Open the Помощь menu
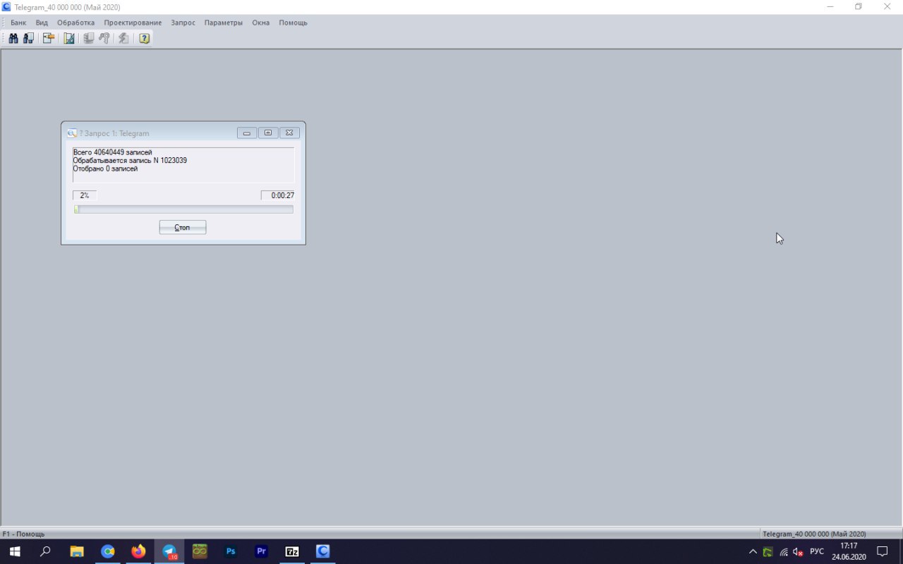 pyautogui.click(x=293, y=23)
